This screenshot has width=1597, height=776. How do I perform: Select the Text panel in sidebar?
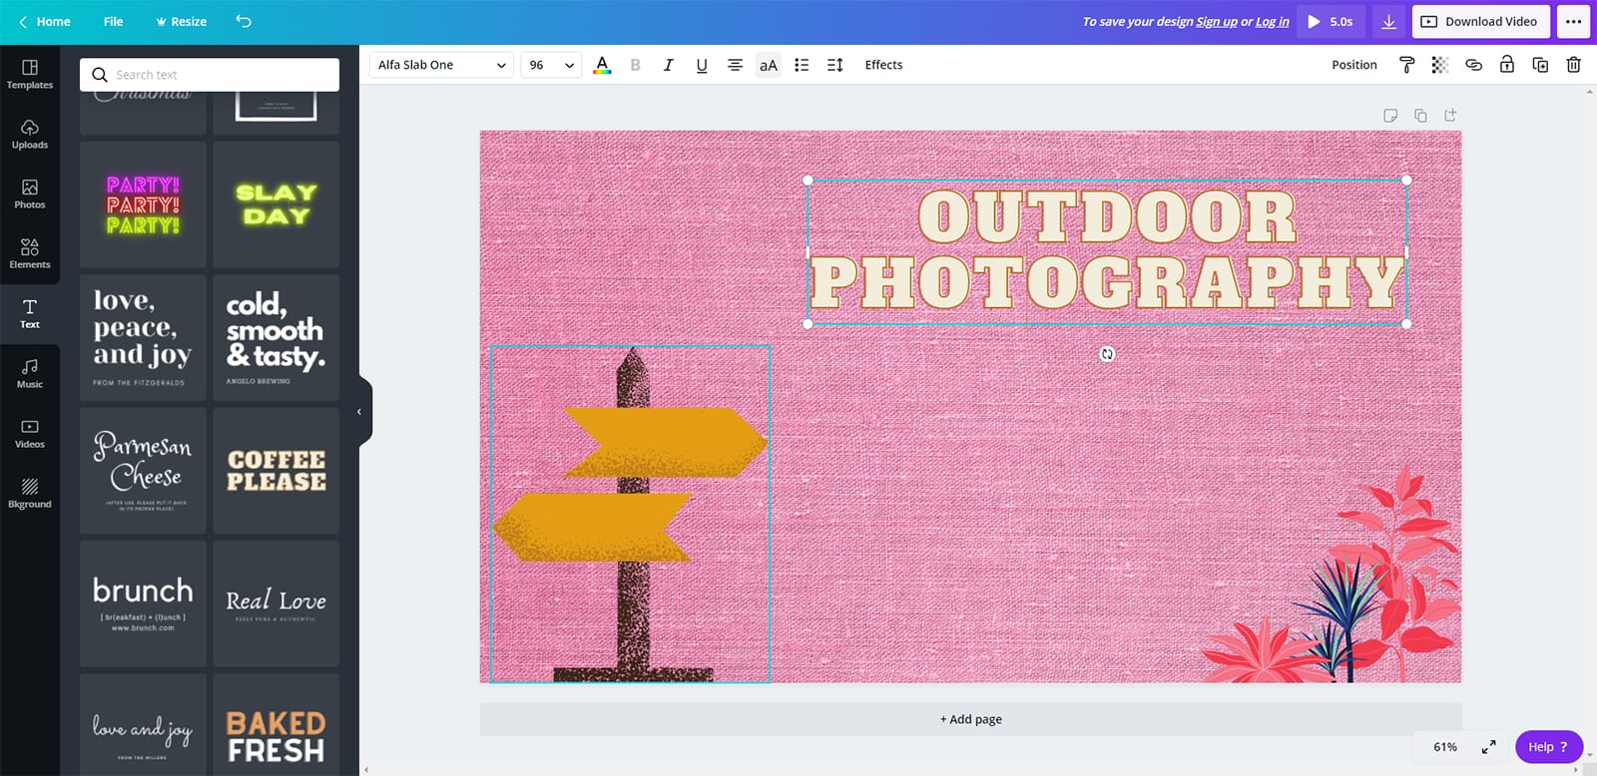click(30, 314)
